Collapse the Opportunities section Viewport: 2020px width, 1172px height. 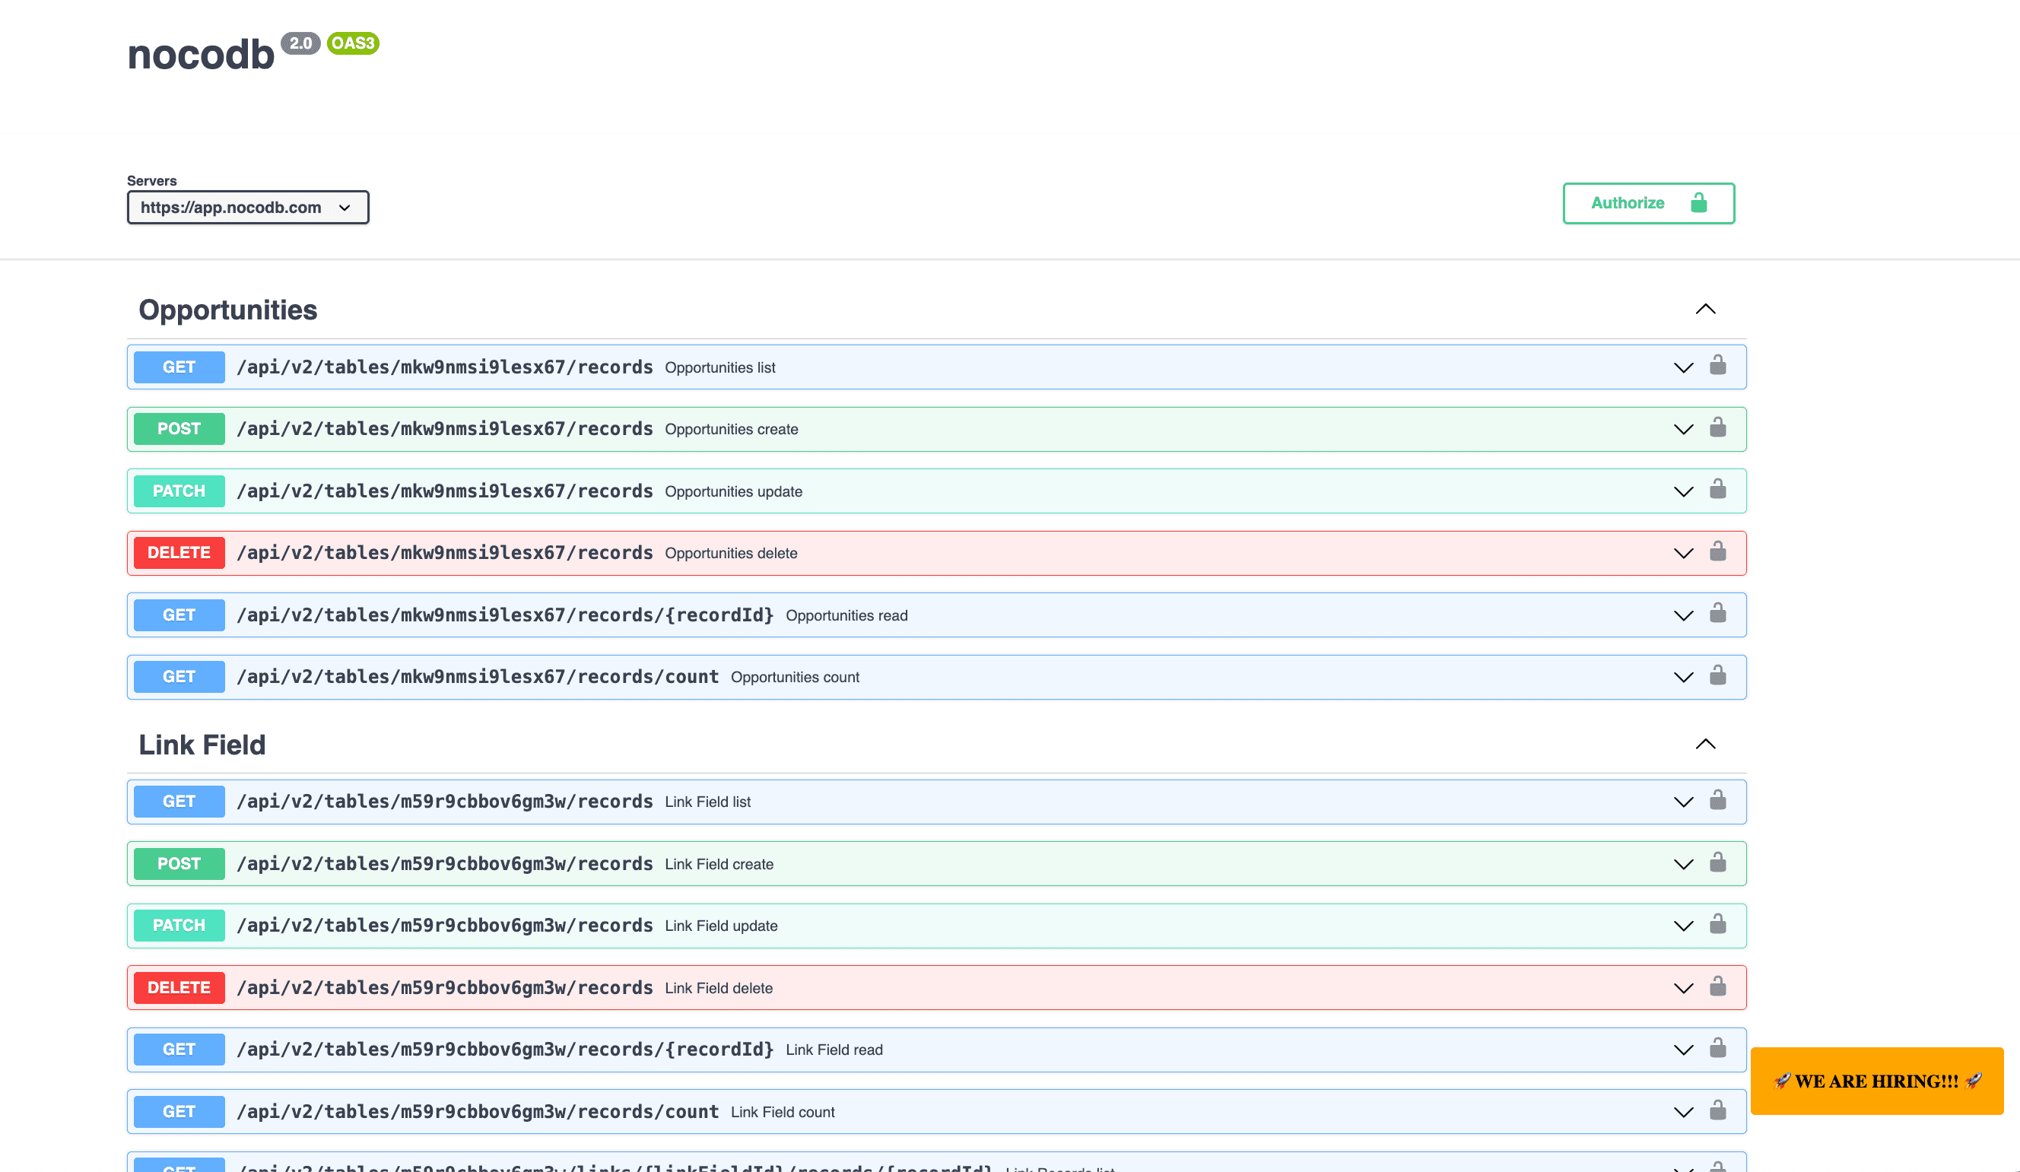coord(1705,310)
